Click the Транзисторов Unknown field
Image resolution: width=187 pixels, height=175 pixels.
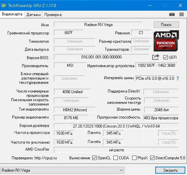pos(141,49)
